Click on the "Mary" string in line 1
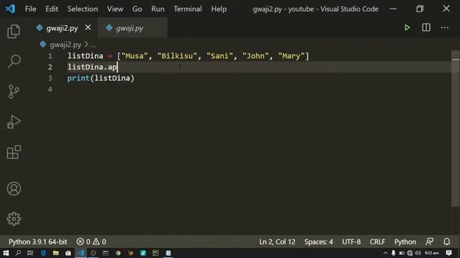Screen dimensions: 460x258 291,56
